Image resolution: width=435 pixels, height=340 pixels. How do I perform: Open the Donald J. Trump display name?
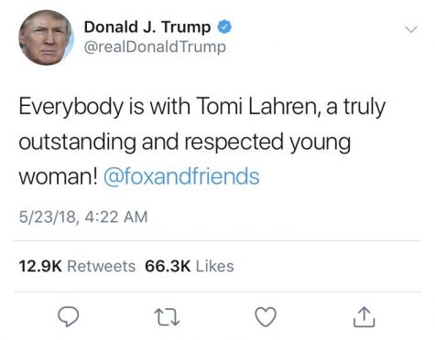point(147,27)
